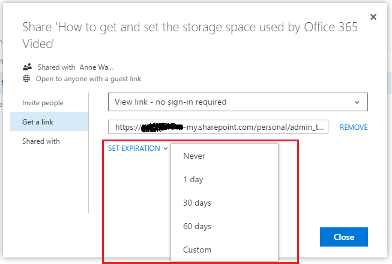This screenshot has height=264, width=392.
Task: Go to the Shared with tab
Action: tap(41, 141)
